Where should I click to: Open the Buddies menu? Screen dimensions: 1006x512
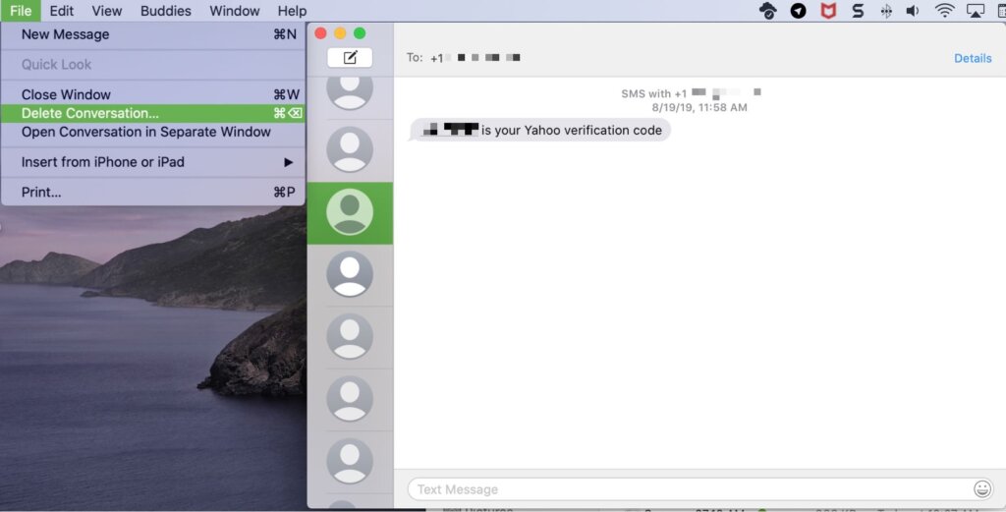[165, 11]
